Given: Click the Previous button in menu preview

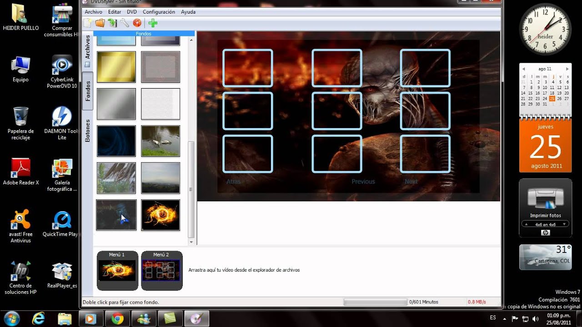Looking at the screenshot, I should pyautogui.click(x=363, y=182).
